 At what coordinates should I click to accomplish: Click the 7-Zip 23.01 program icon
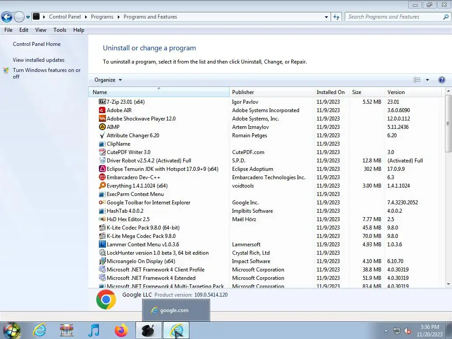point(102,102)
